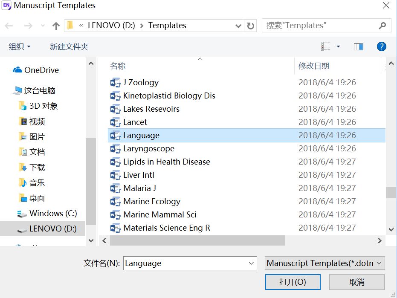Click Word icon beside Marine Ecology

(x=115, y=202)
